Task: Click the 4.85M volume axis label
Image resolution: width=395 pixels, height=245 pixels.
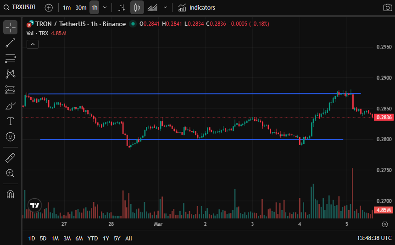Action: [384, 210]
